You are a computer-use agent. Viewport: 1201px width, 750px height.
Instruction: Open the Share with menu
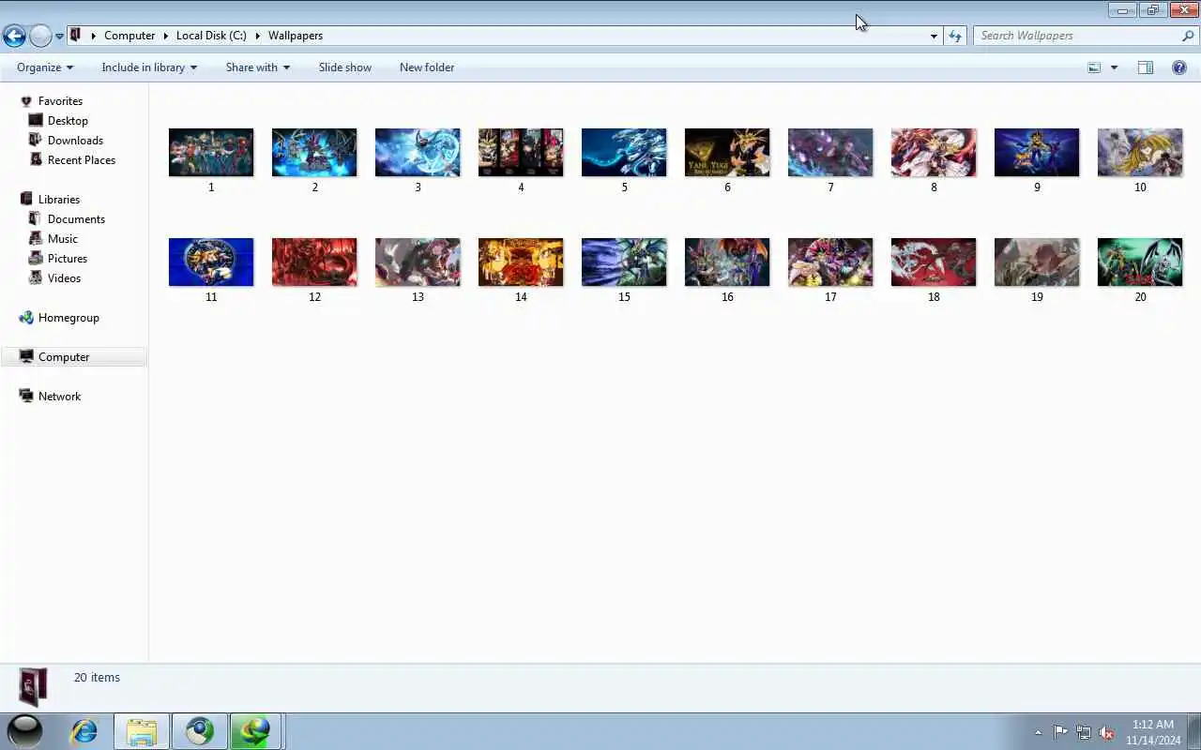tap(258, 67)
